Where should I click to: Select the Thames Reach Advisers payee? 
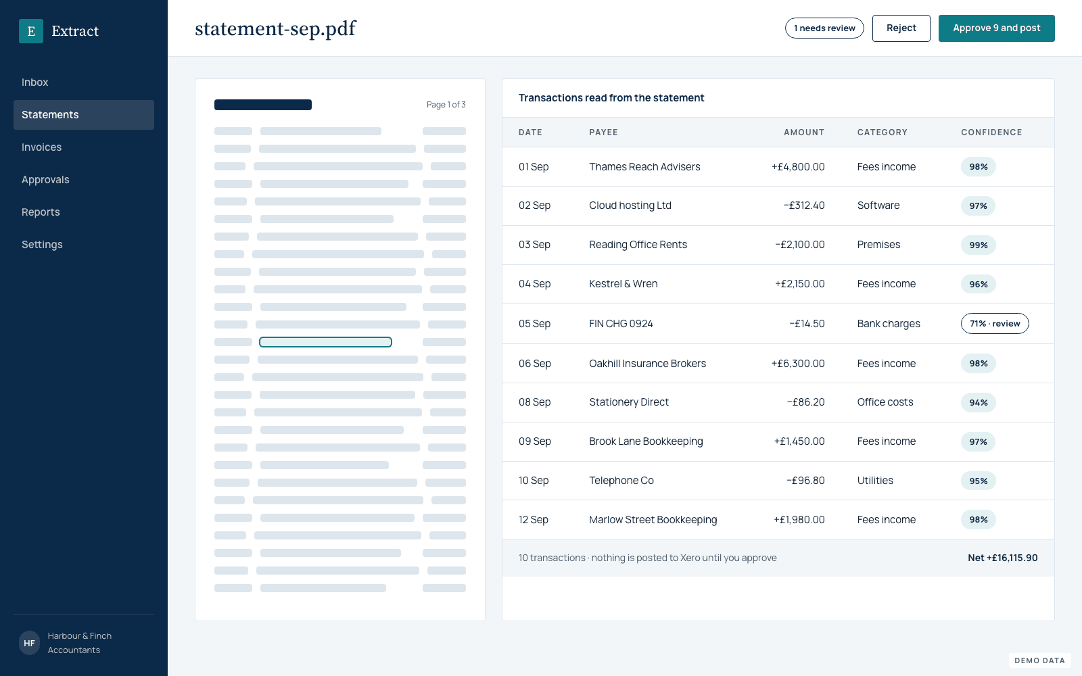644,167
